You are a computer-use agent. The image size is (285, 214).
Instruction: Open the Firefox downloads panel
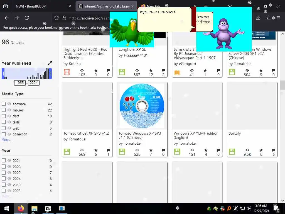(x=258, y=18)
